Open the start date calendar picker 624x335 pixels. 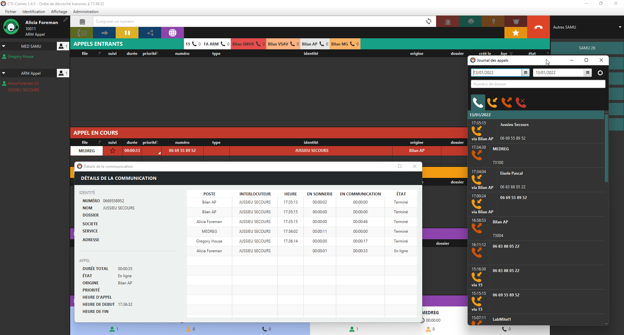pyautogui.click(x=526, y=73)
